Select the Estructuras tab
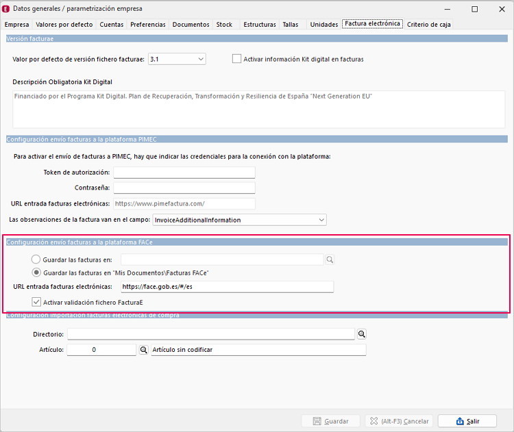 click(x=260, y=24)
